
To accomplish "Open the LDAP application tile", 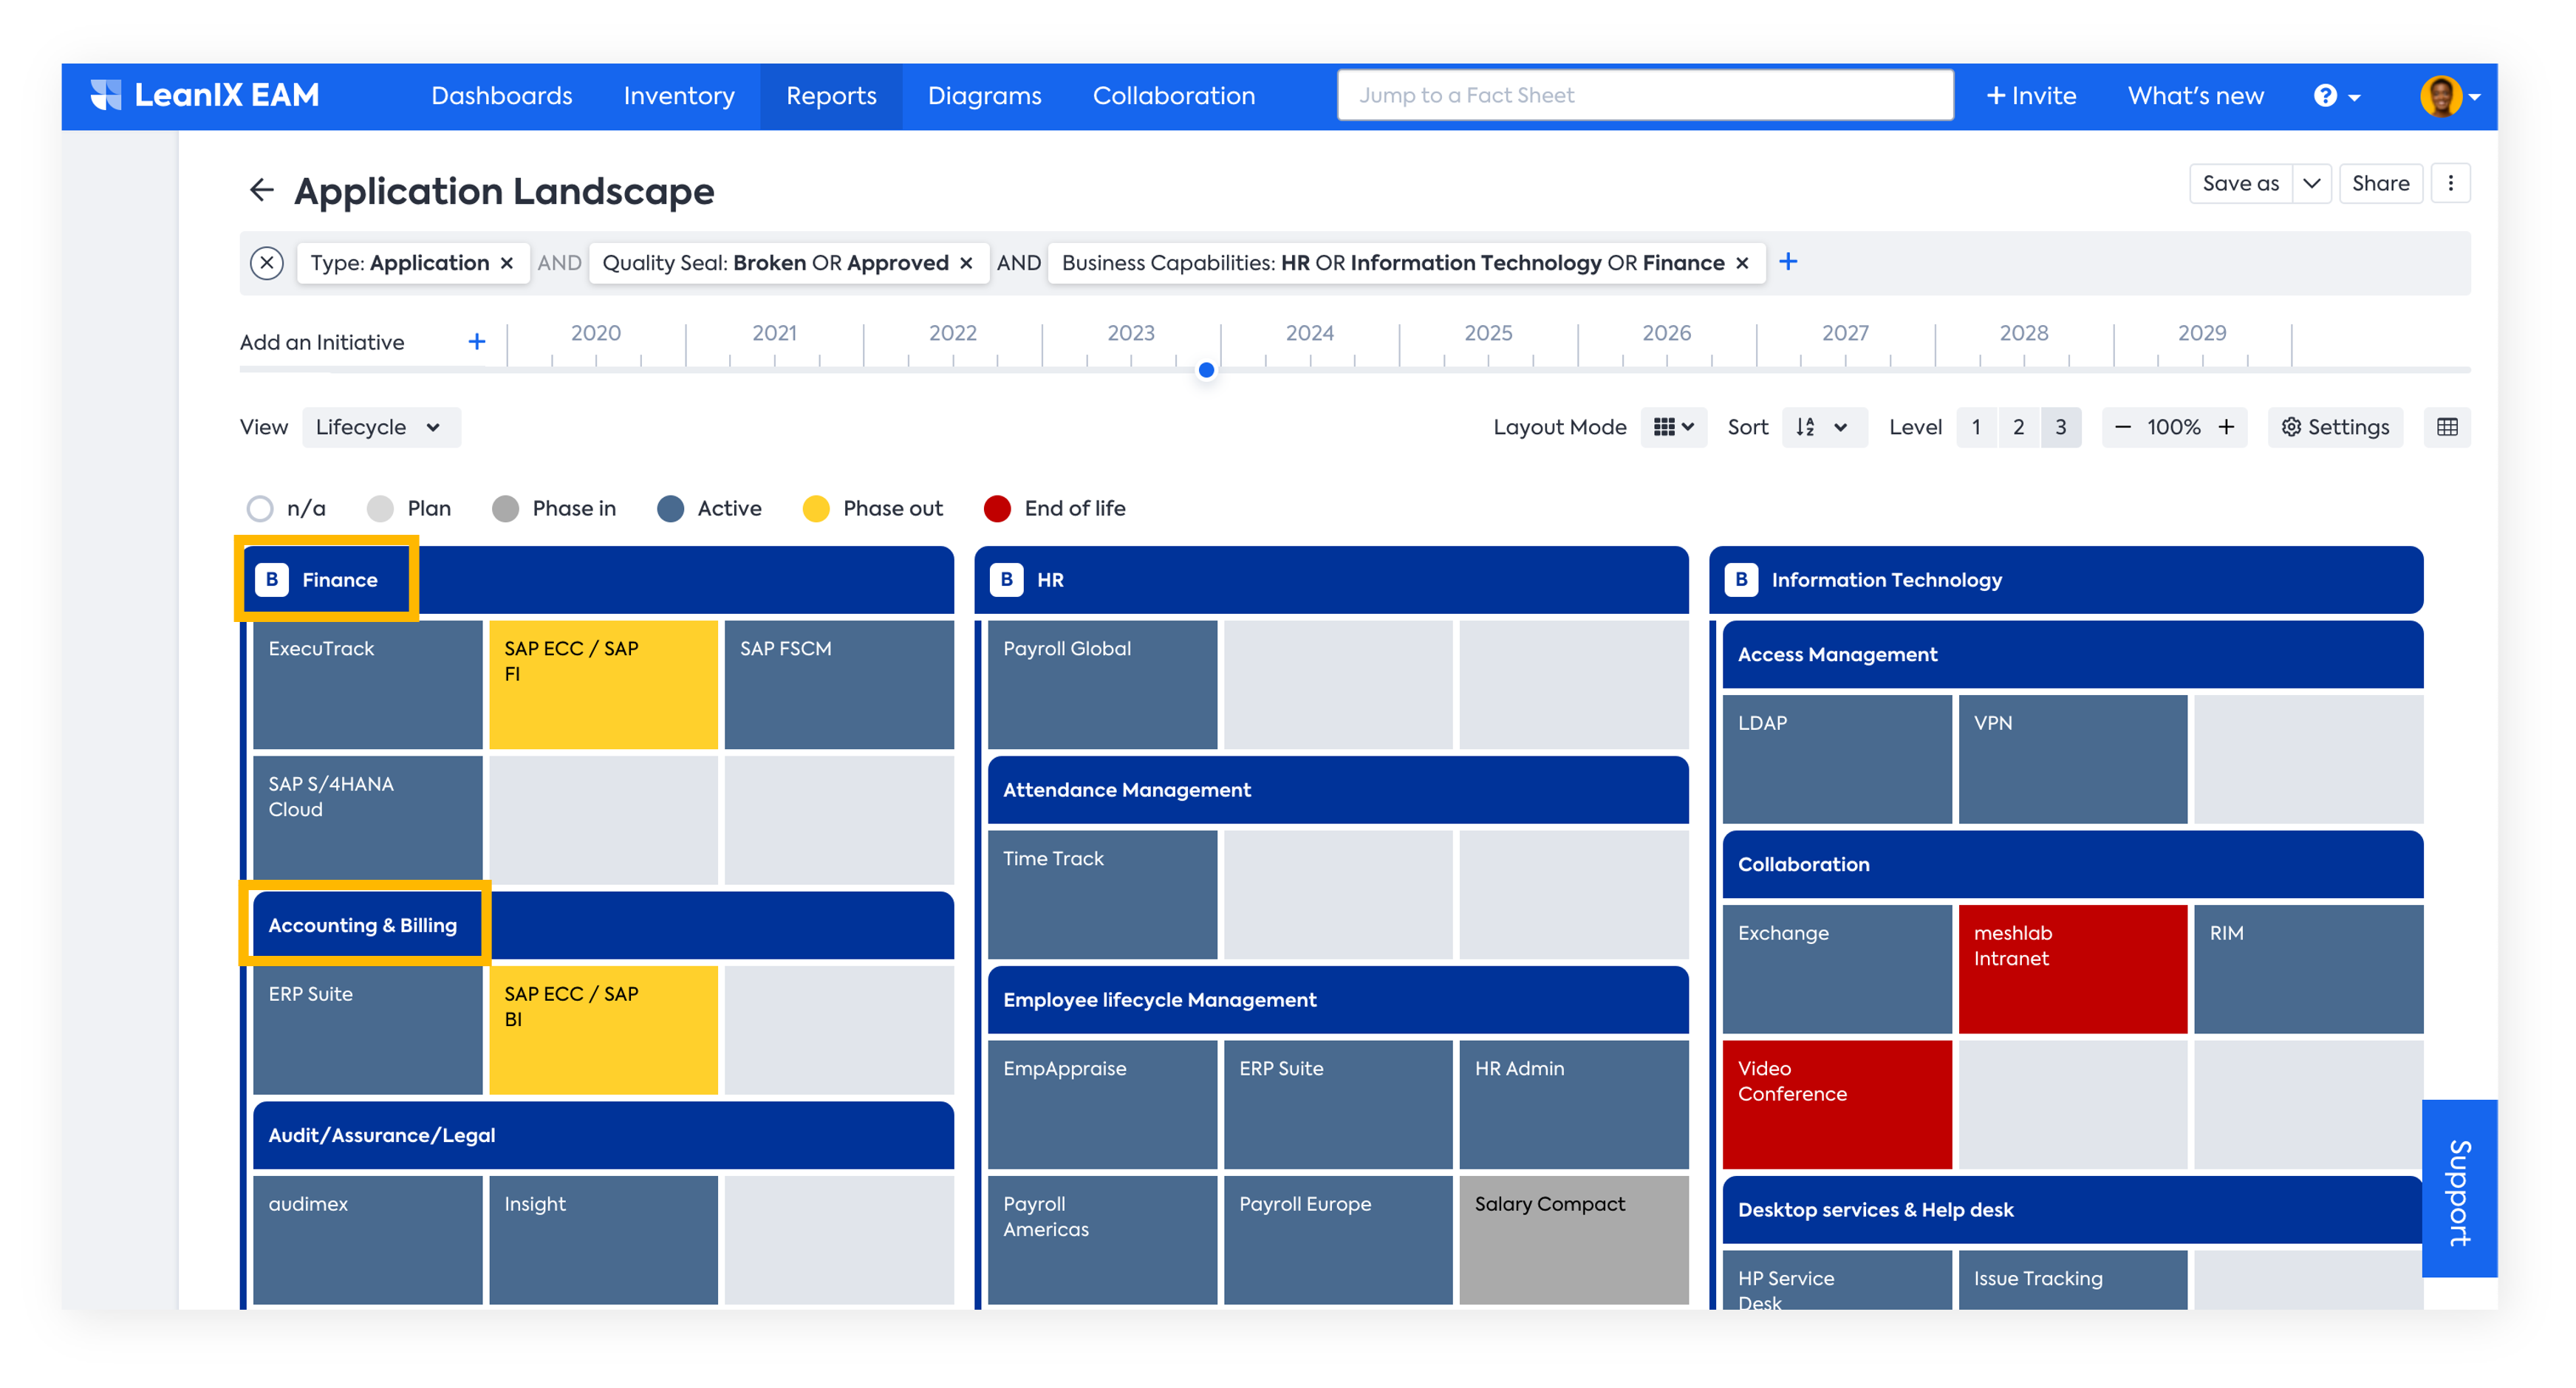I will pos(1837,759).
